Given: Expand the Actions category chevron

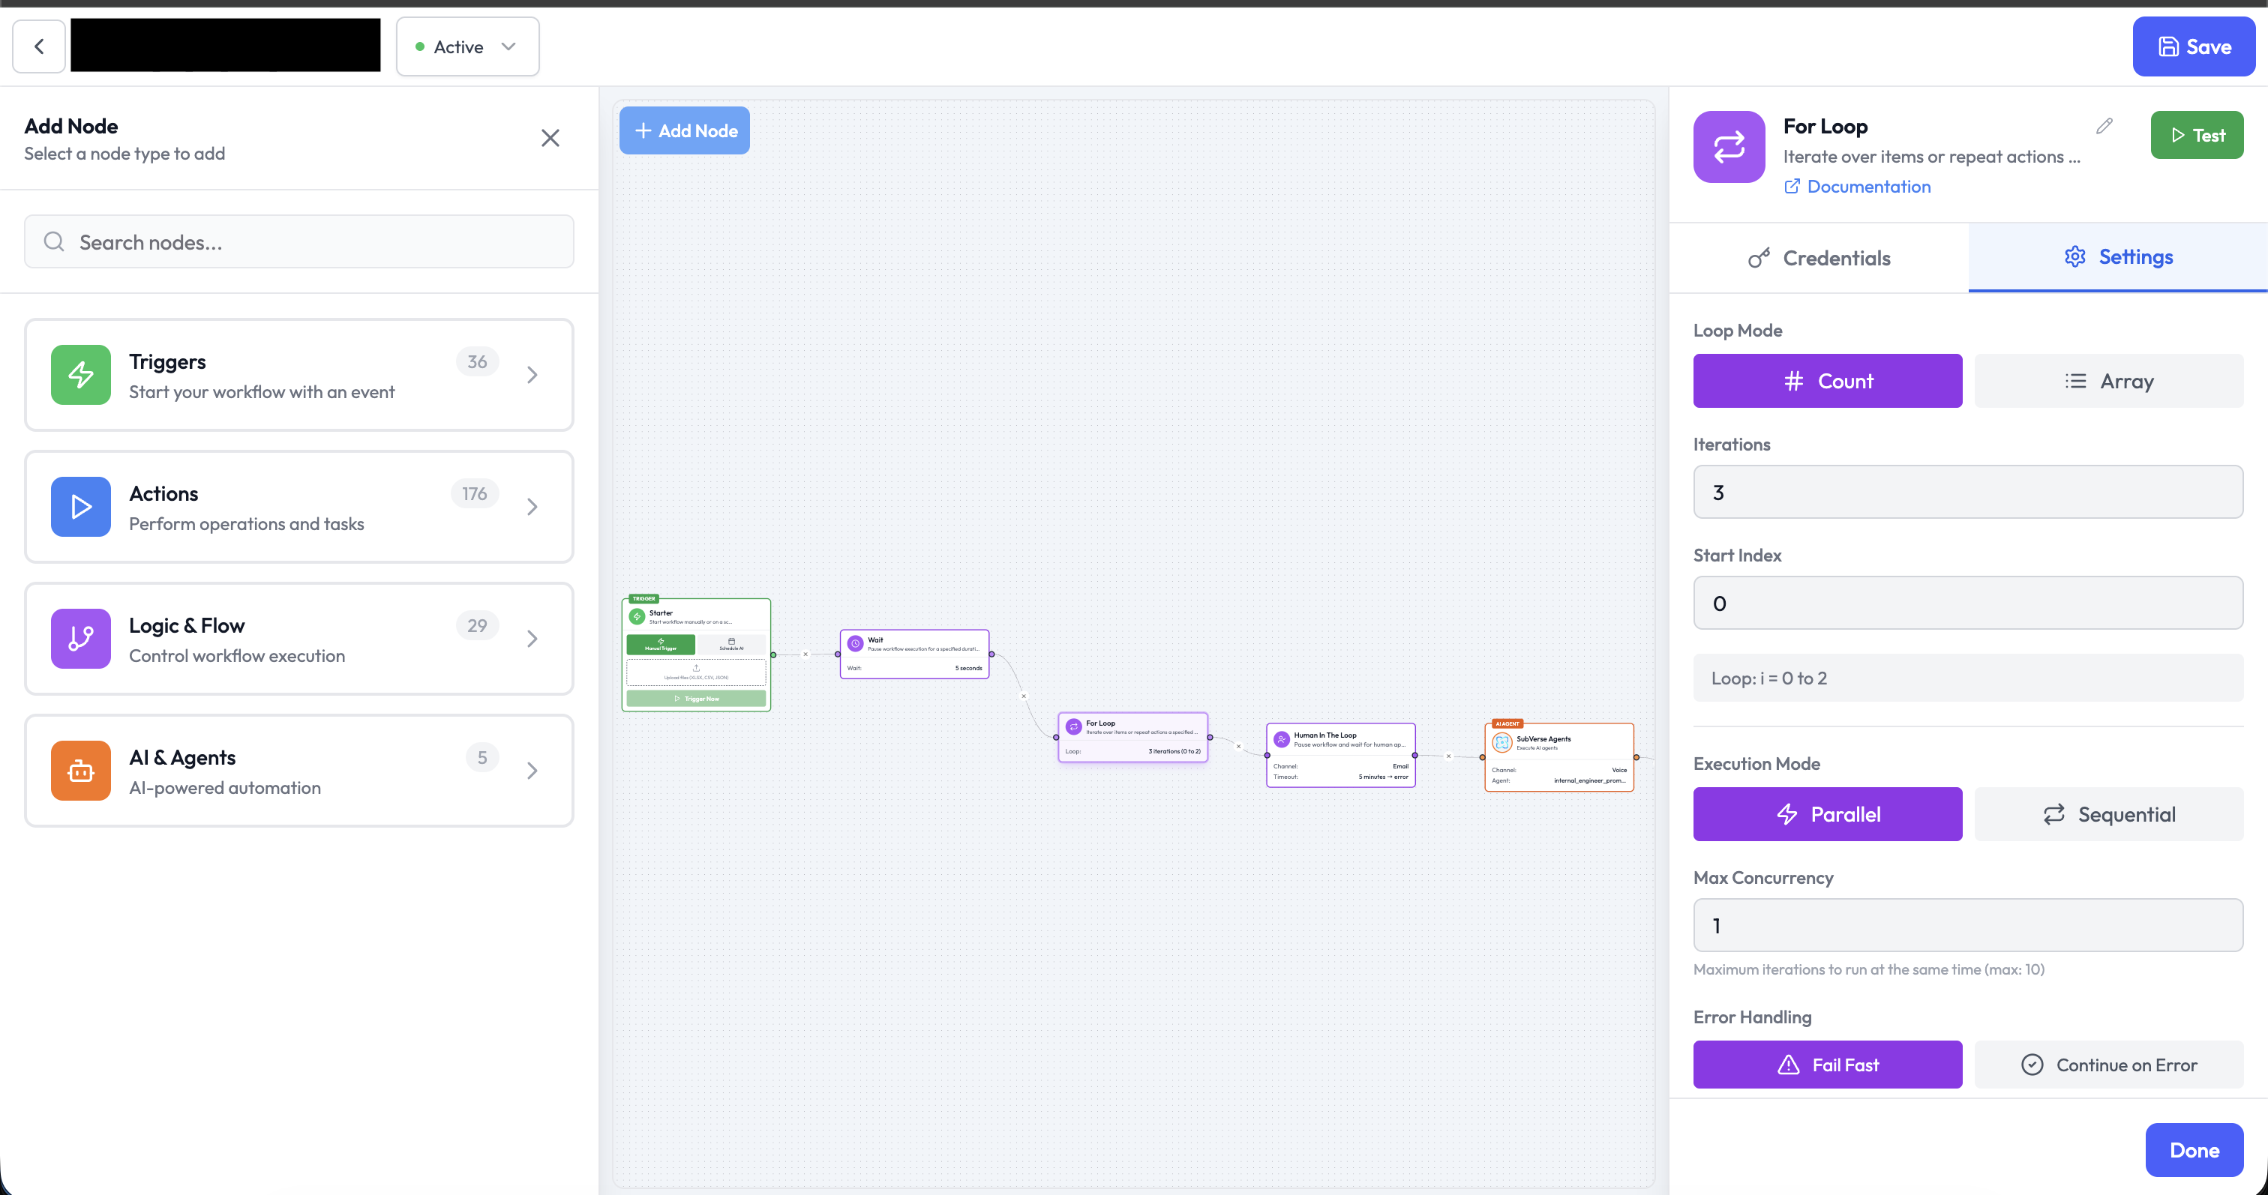Looking at the screenshot, I should (532, 507).
